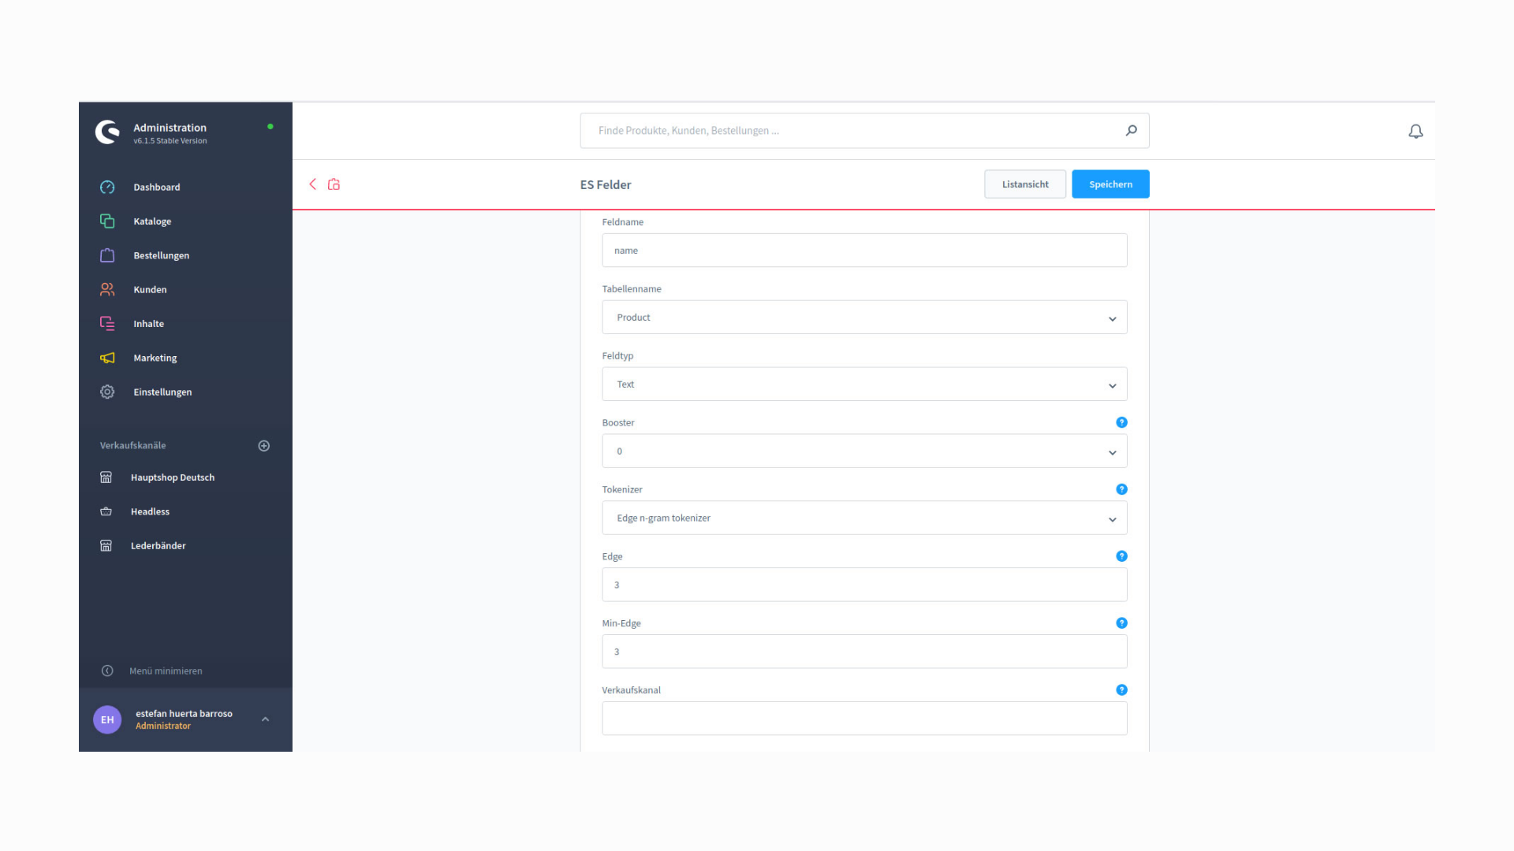Click the notification bell icon

(1415, 132)
